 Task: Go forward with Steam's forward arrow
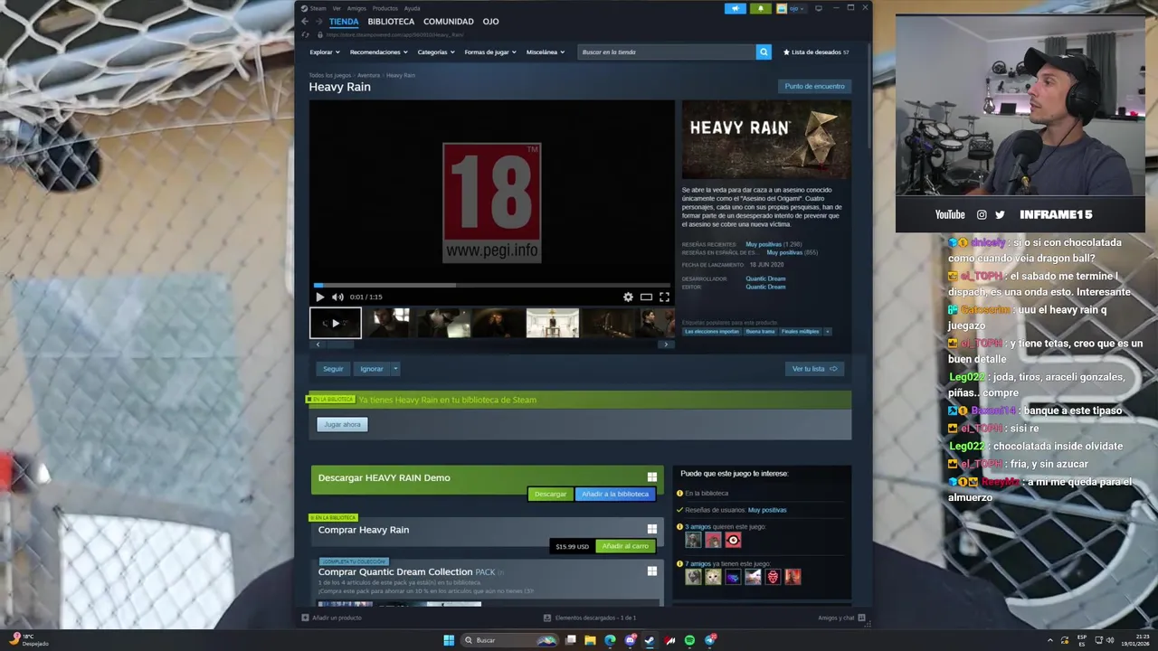pos(318,21)
